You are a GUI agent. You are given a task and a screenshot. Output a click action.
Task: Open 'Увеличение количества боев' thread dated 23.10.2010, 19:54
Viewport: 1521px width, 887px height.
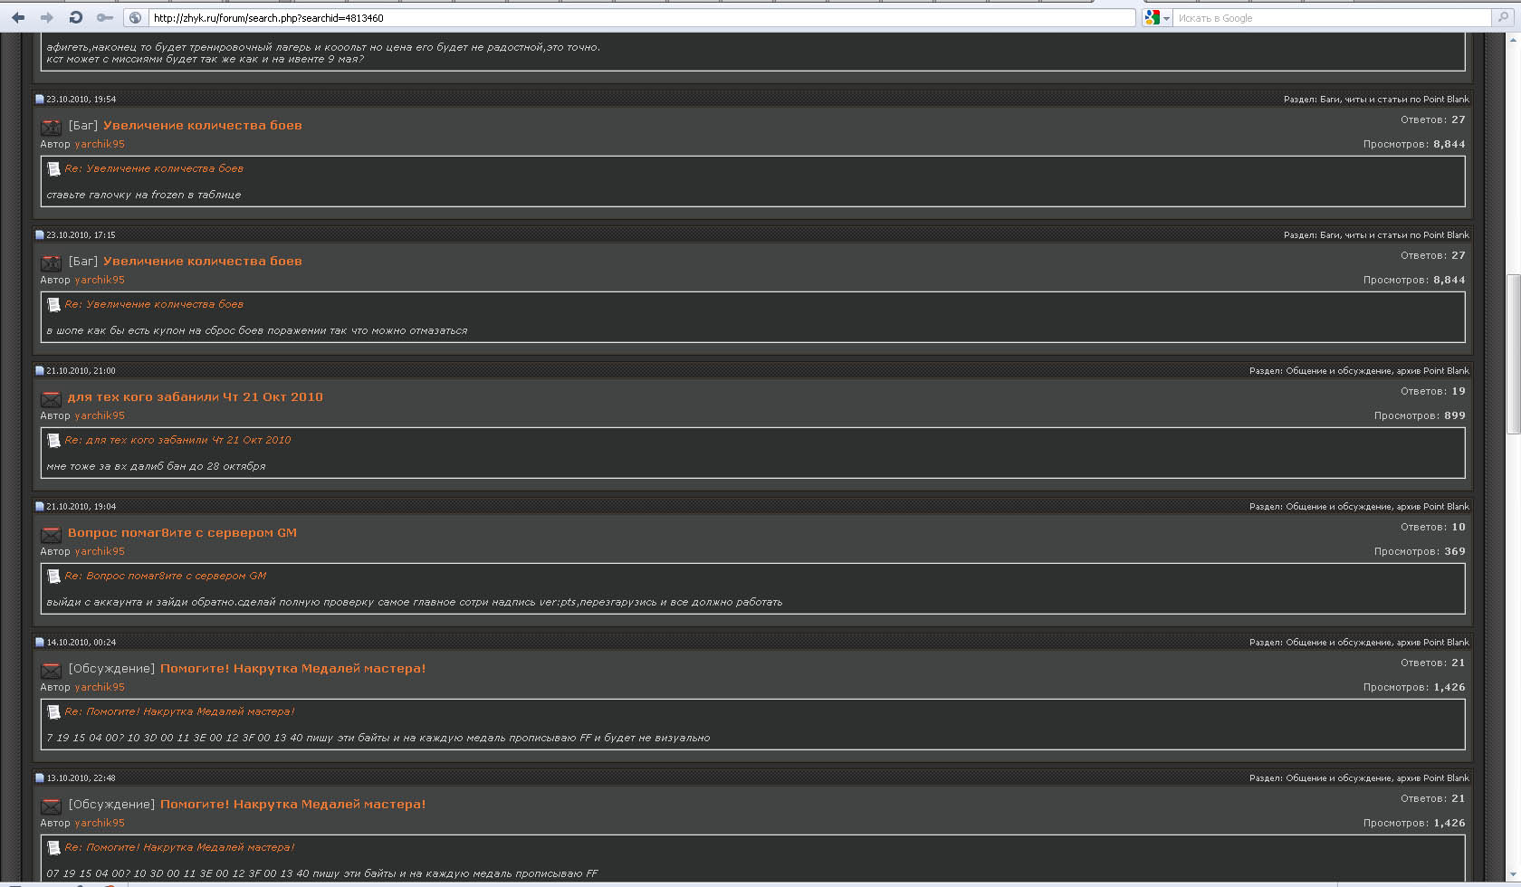point(202,126)
